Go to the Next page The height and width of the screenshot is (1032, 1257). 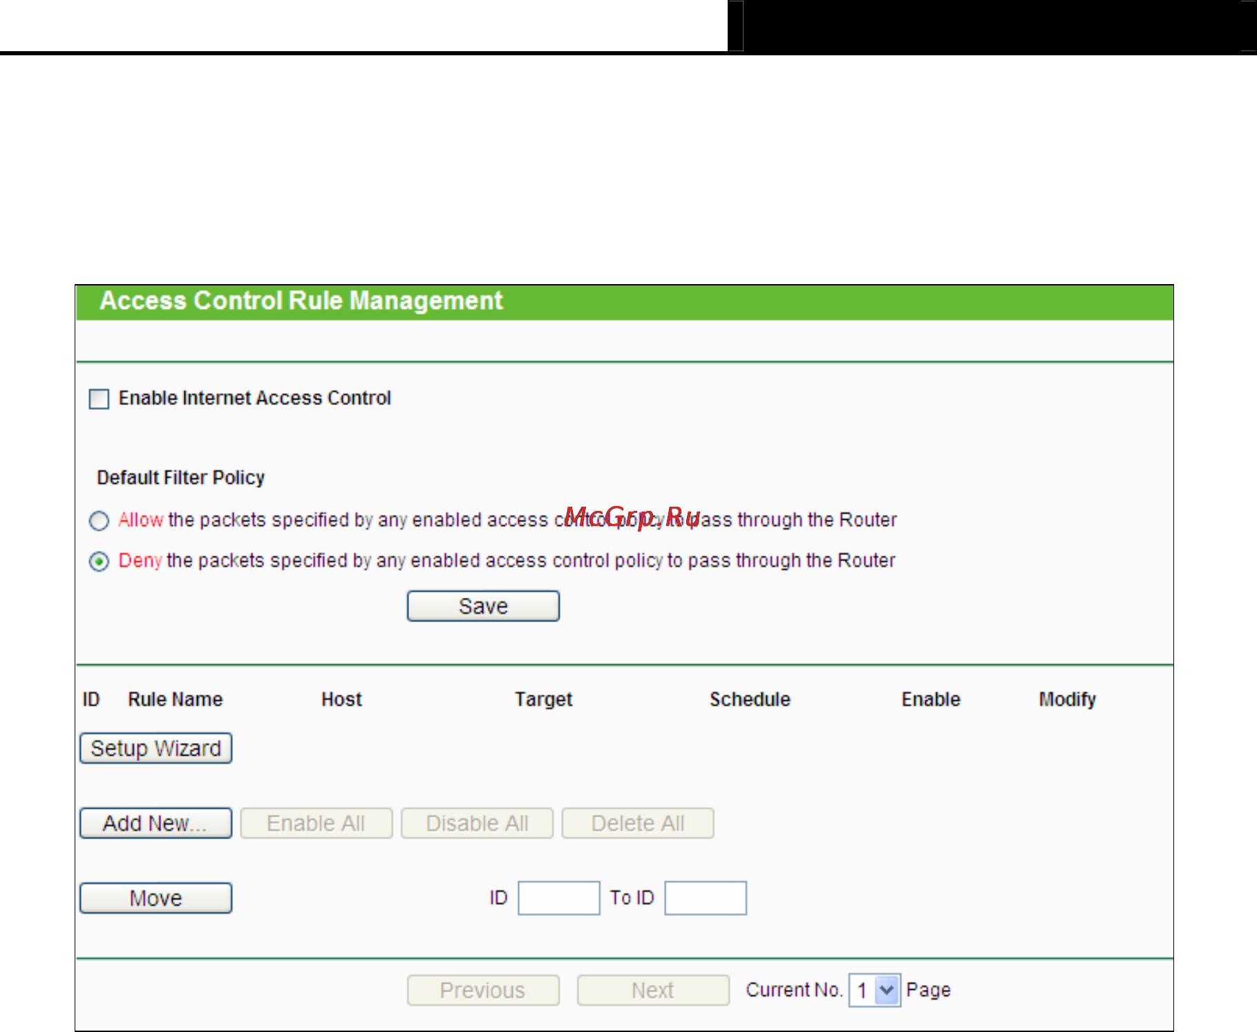pos(653,991)
